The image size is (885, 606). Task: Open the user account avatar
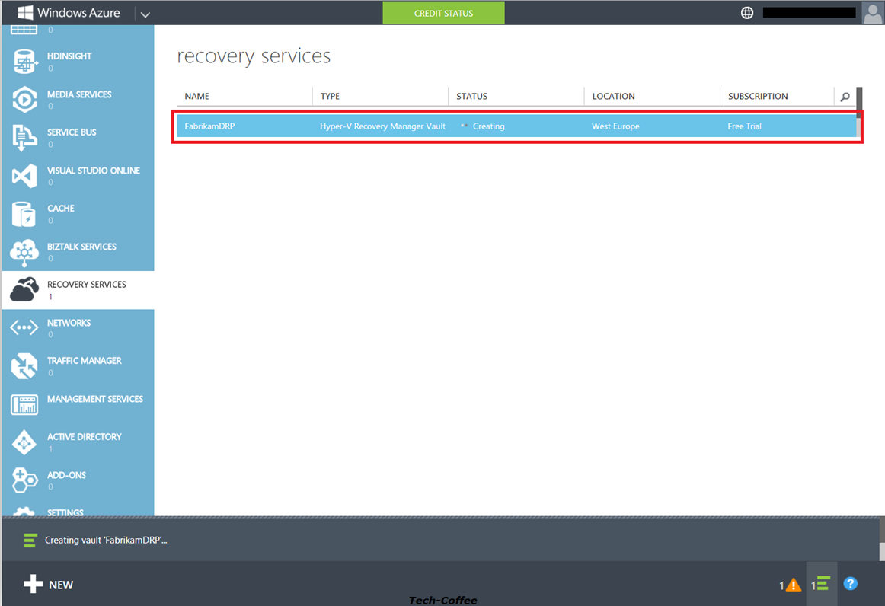tap(873, 12)
